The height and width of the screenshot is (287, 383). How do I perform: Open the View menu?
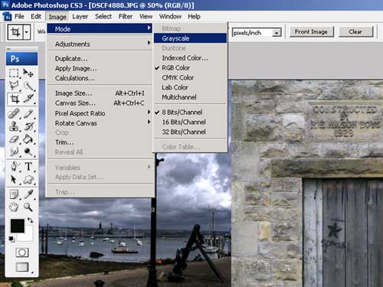click(x=146, y=17)
